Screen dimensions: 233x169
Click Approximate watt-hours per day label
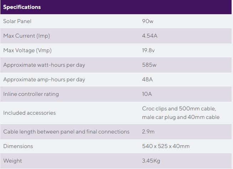point(44,65)
